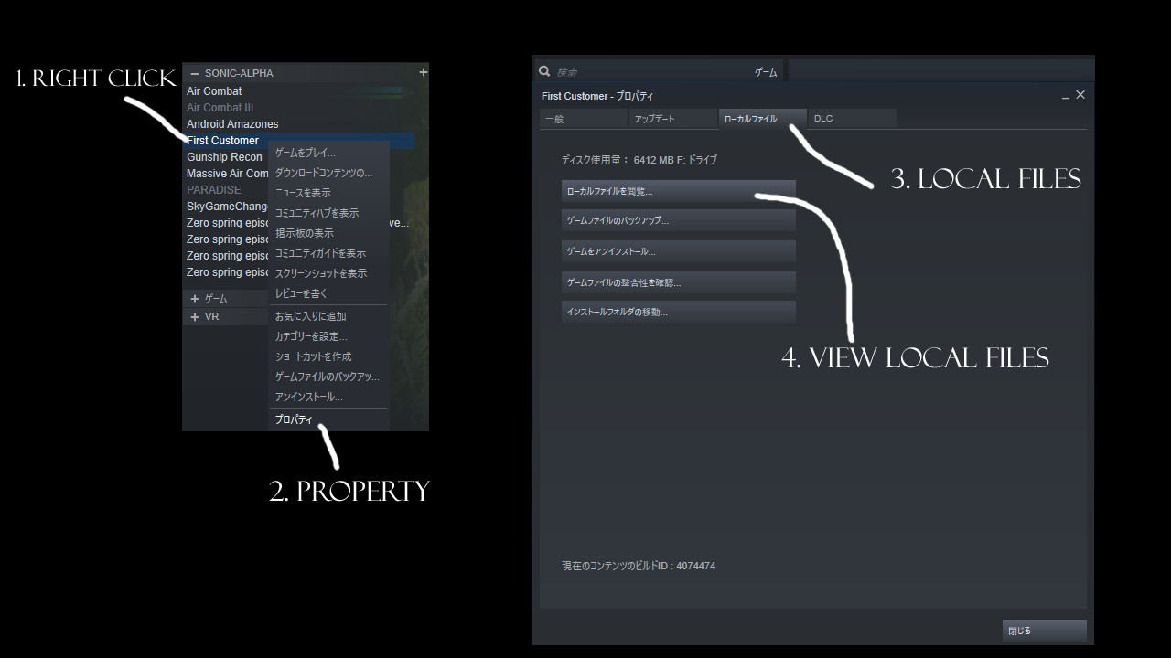Viewport: 1171px width, 658px height.
Task: Minimize the First Customer properties window
Action: [x=1066, y=96]
